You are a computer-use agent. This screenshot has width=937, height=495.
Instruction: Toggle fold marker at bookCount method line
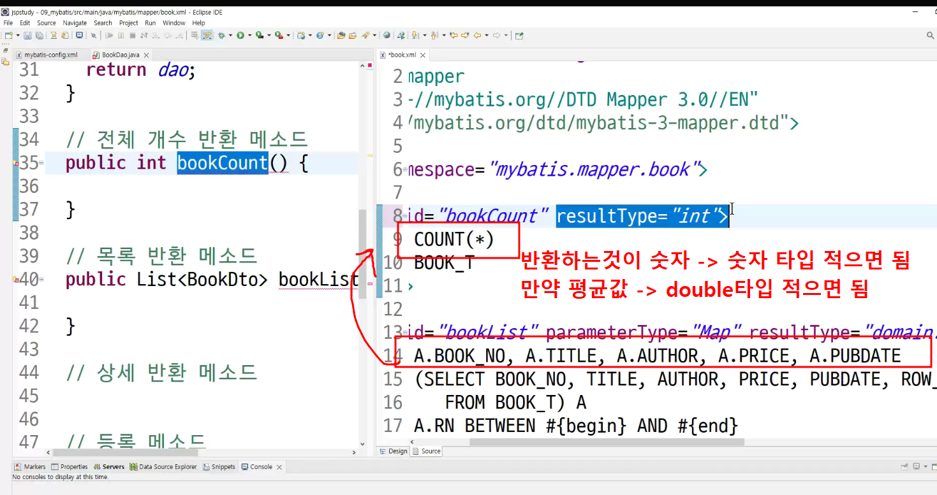[41, 163]
